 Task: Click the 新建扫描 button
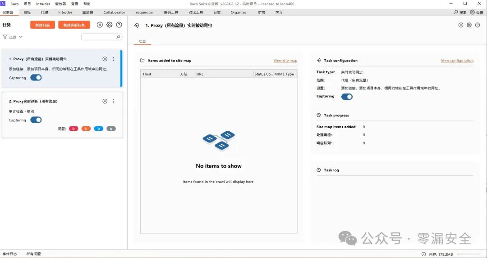(42, 25)
